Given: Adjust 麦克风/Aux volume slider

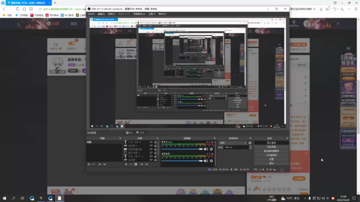Looking at the screenshot, I should tap(182, 149).
